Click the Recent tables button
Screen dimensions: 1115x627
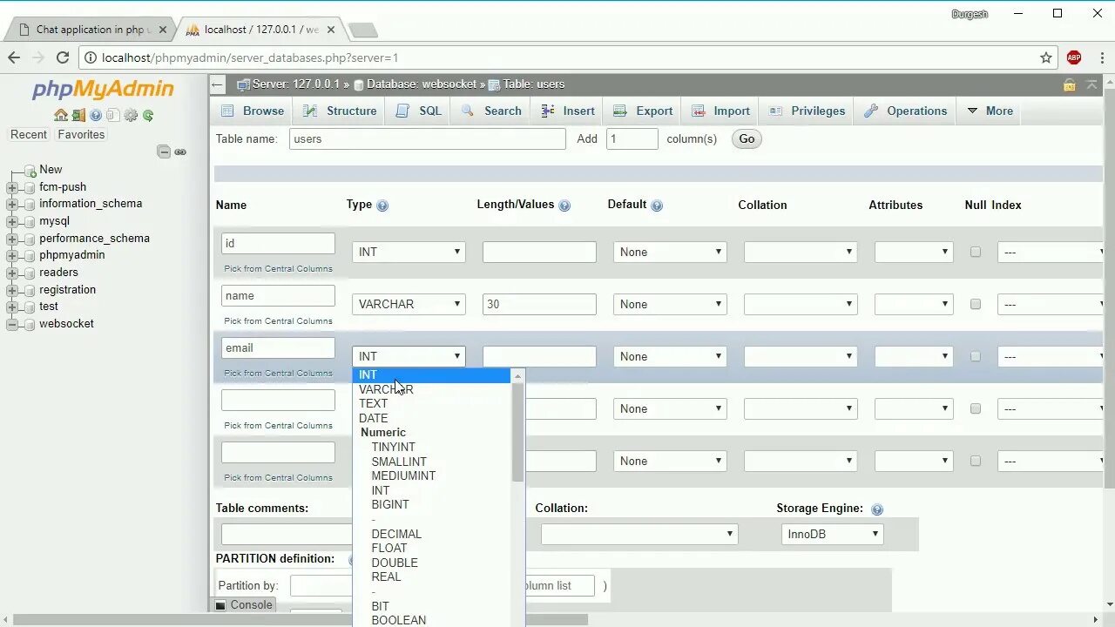[29, 135]
